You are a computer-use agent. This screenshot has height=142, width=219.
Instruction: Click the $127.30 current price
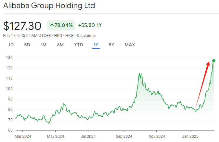coord(22,26)
